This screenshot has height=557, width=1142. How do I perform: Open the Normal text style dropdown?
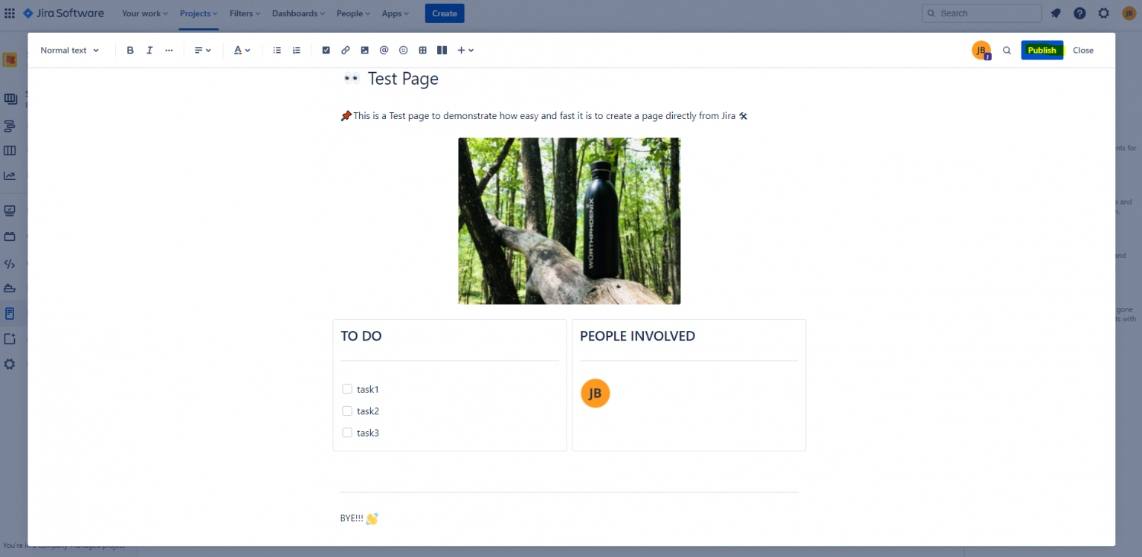tap(69, 50)
